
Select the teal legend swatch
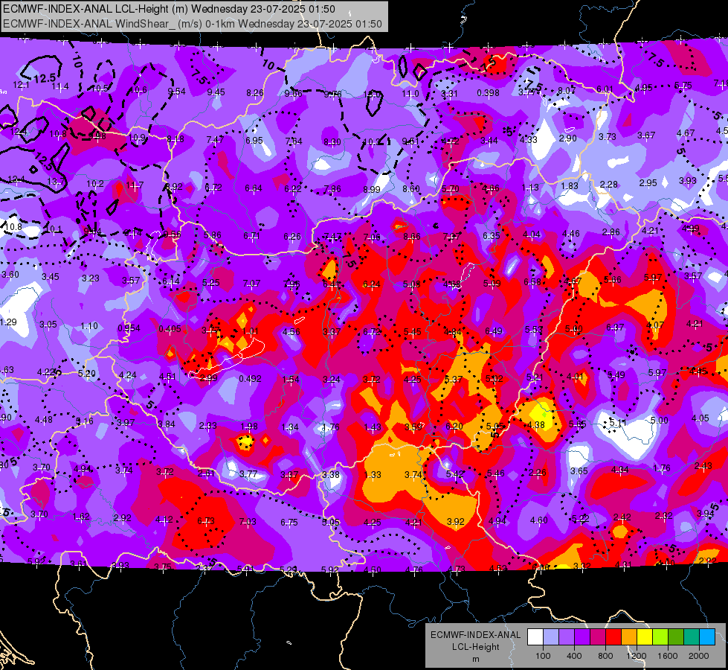pyautogui.click(x=692, y=637)
